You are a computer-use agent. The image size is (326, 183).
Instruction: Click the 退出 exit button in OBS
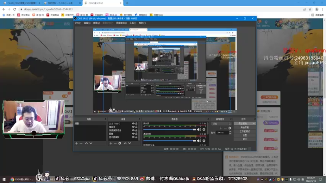[x=244, y=139]
